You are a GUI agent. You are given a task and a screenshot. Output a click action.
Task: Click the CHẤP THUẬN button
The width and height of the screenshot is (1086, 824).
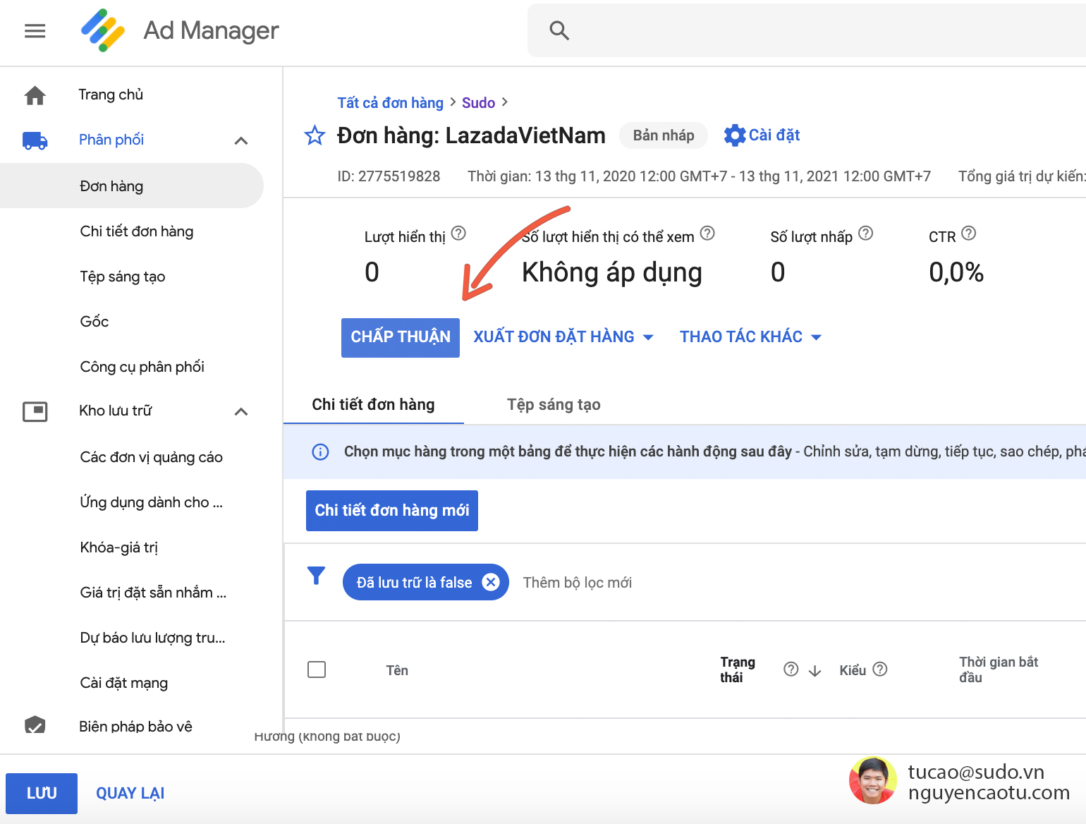click(x=400, y=337)
